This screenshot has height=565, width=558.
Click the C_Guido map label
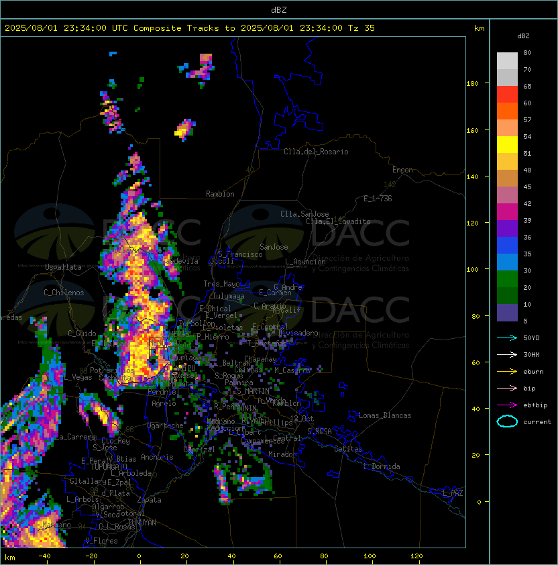point(82,333)
